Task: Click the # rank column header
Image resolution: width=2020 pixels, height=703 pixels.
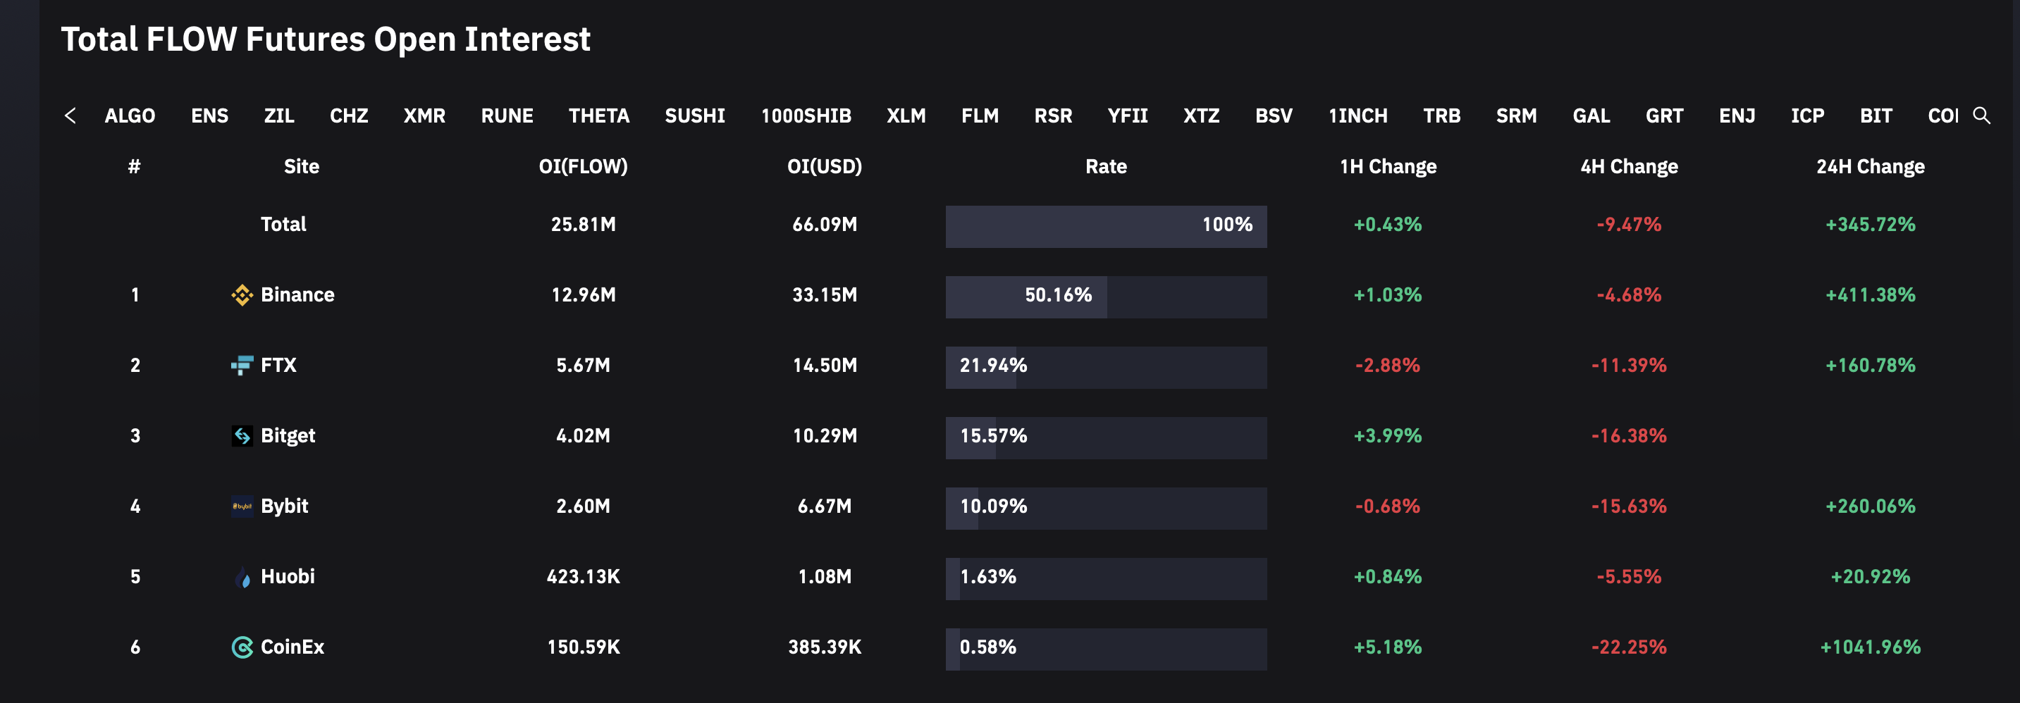Action: 134,167
